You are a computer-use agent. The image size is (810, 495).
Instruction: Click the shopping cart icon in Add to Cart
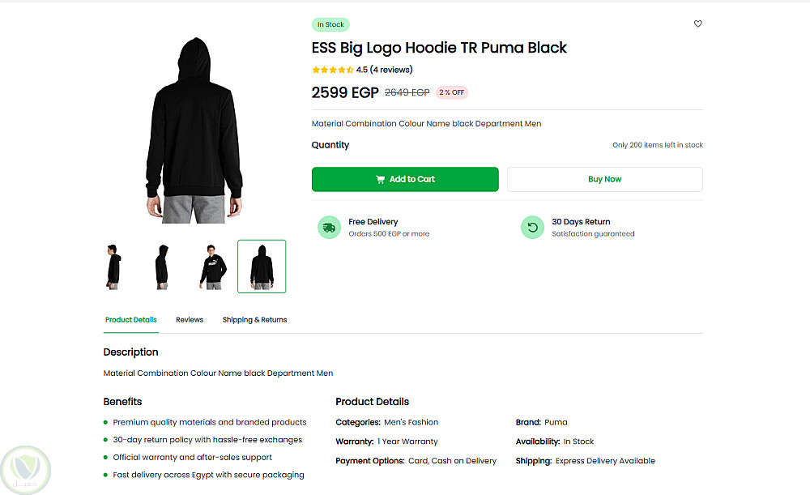[381, 180]
